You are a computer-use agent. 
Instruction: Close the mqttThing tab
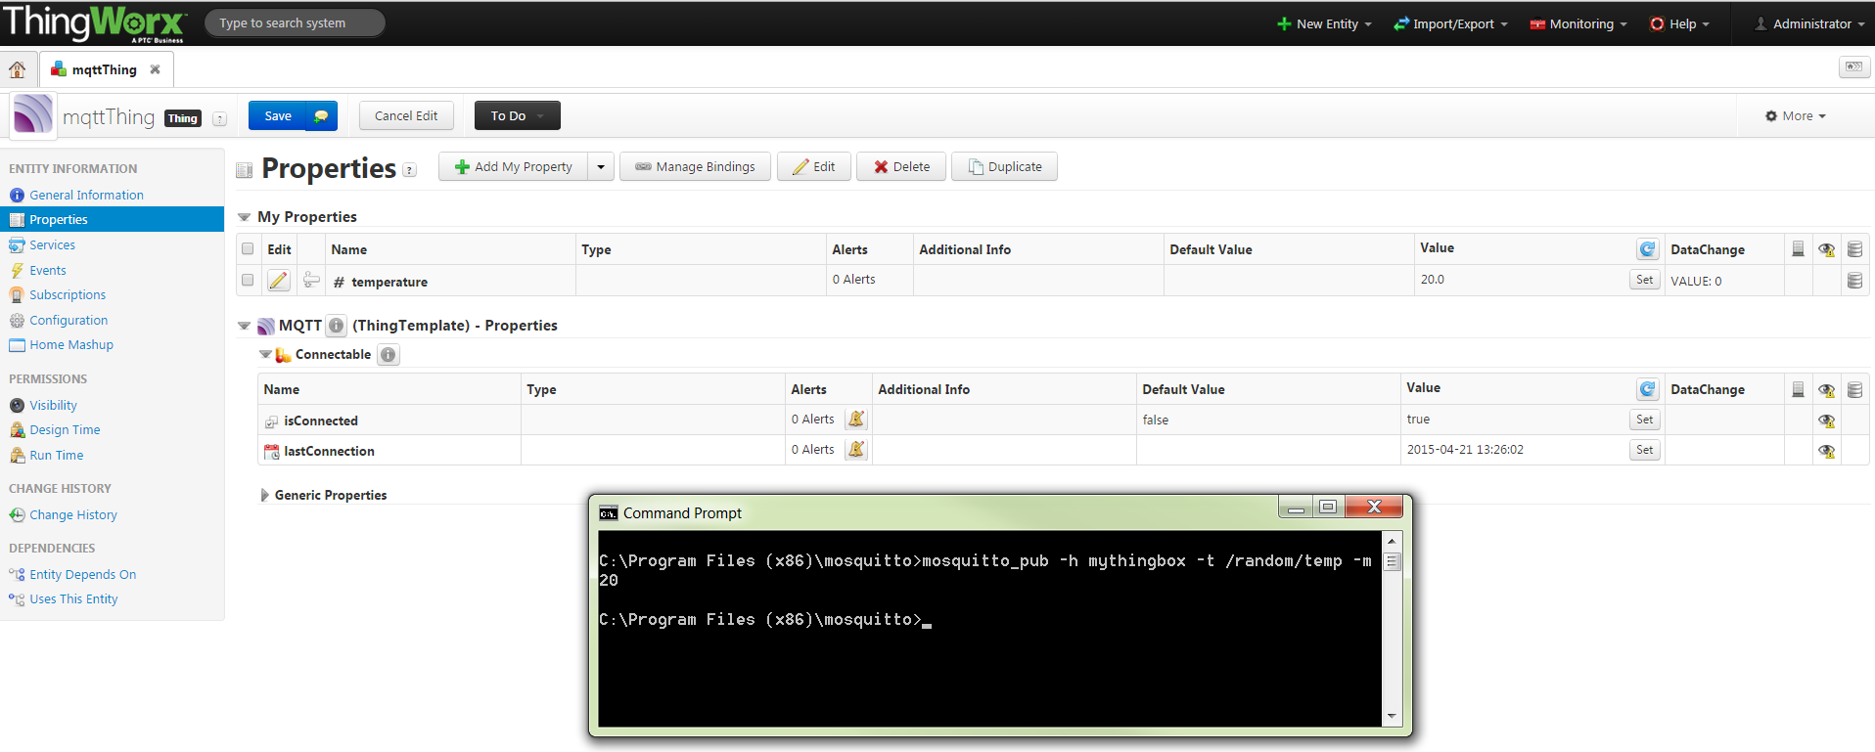tap(155, 69)
